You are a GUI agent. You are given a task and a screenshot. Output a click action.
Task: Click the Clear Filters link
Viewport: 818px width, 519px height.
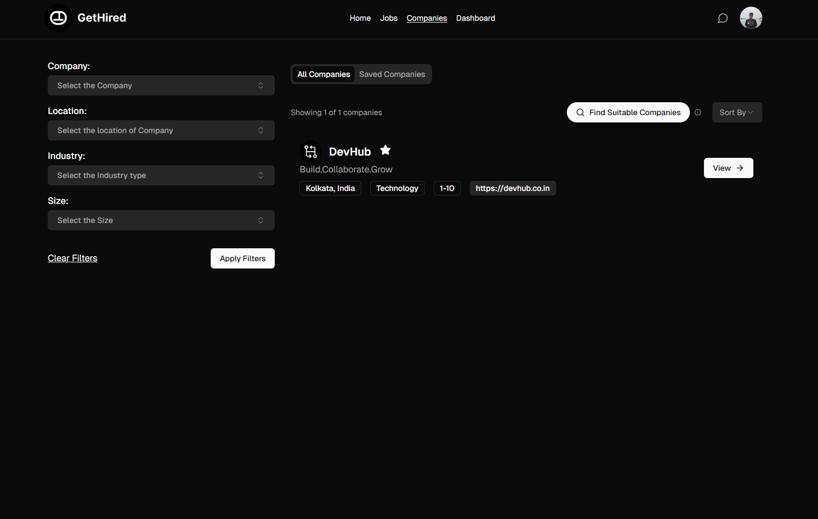pos(72,258)
